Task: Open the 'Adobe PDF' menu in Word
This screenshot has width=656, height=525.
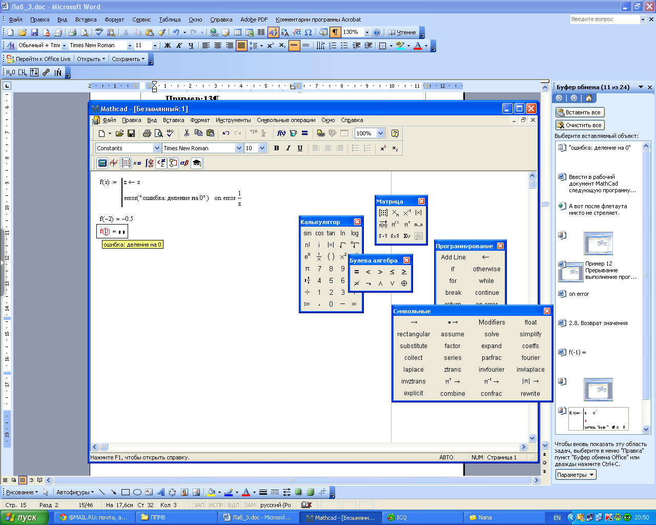Action: click(x=254, y=19)
